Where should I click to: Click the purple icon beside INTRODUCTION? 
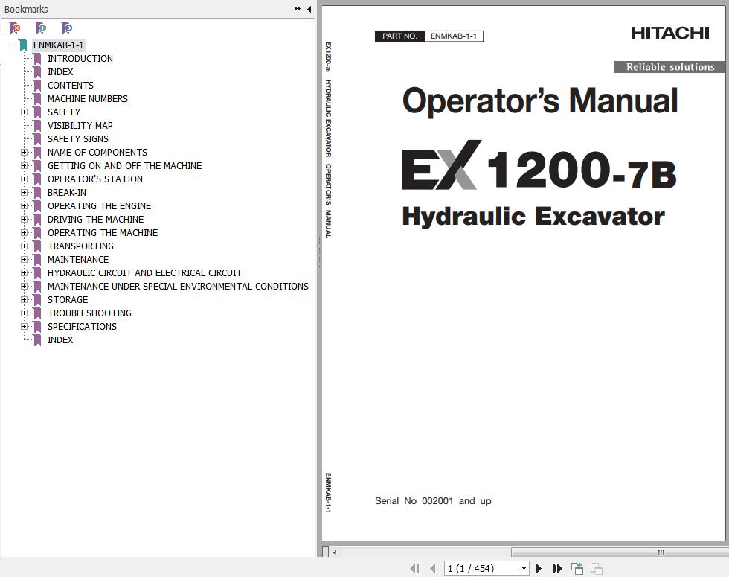[x=37, y=59]
